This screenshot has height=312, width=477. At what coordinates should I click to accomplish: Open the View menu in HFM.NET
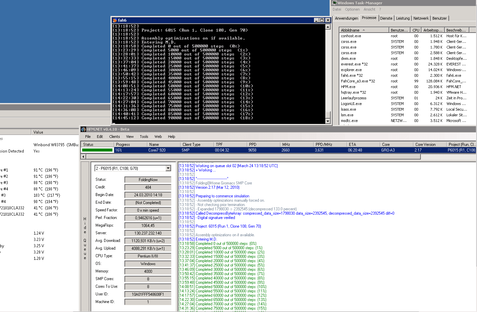pos(130,137)
